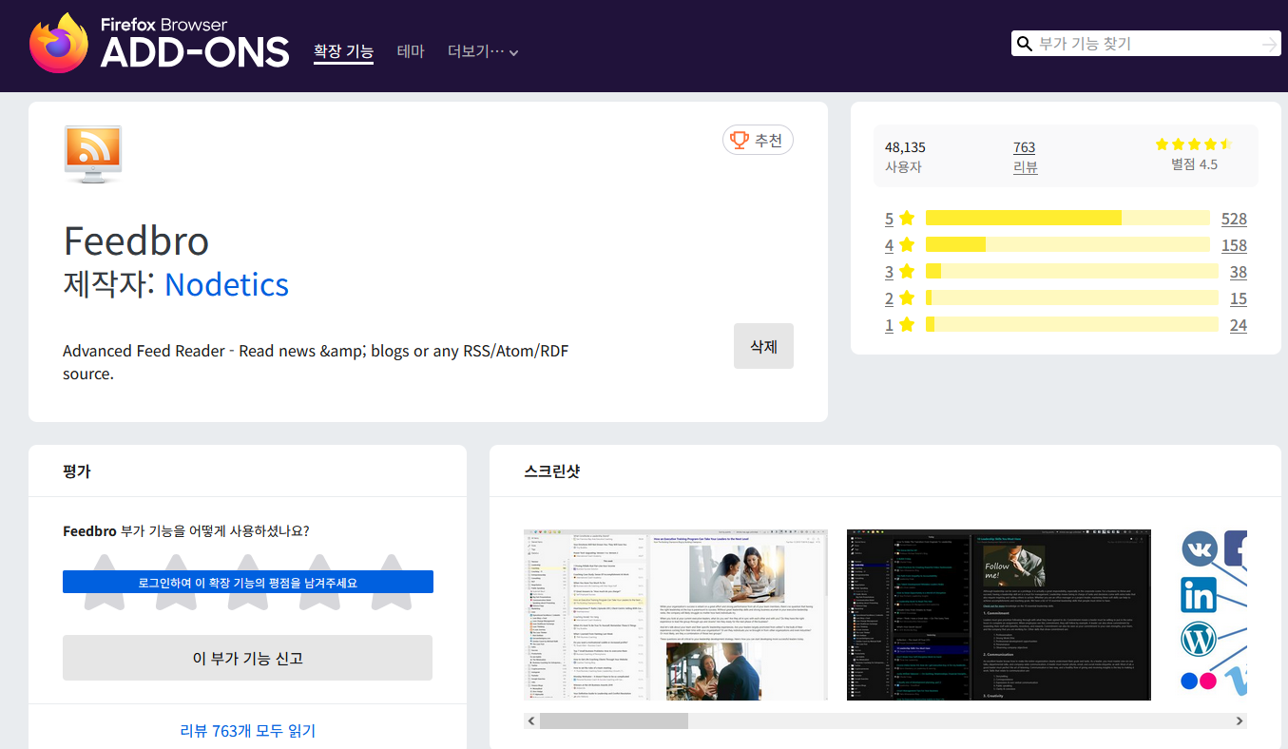This screenshot has height=749, width=1288.
Task: Click the Advanced Feed Reader description text
Action: [x=316, y=362]
